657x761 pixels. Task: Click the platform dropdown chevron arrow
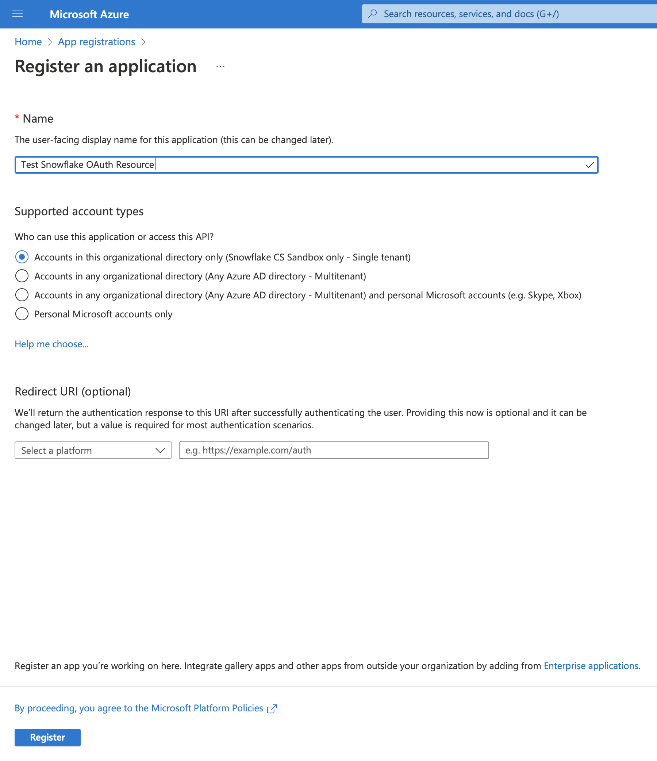[x=160, y=450]
